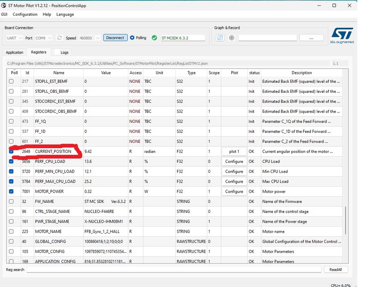
Task: Select the Polling radio button
Action: click(x=132, y=38)
